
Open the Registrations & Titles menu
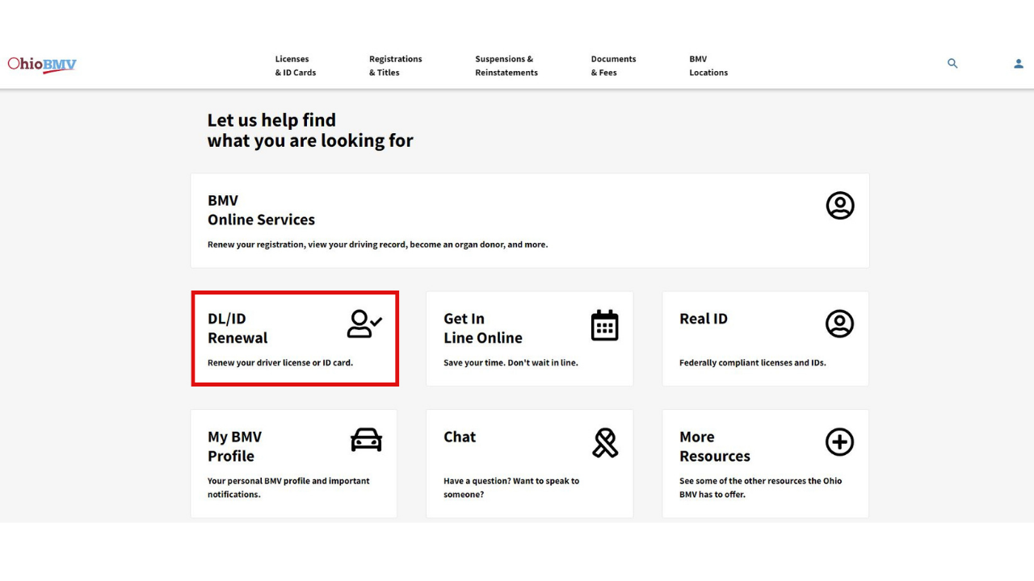click(x=395, y=65)
